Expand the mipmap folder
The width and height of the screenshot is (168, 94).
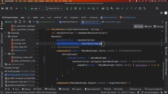click(5, 33)
